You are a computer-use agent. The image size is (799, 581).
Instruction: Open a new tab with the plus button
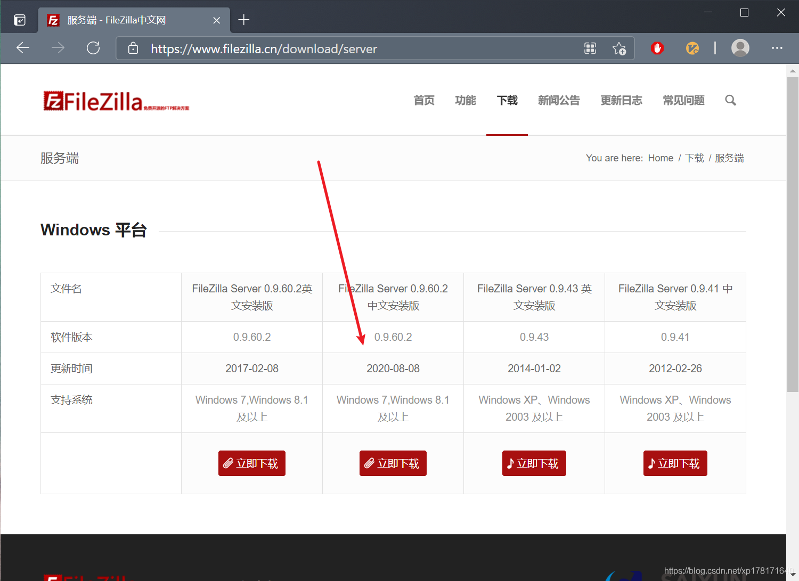coord(243,20)
